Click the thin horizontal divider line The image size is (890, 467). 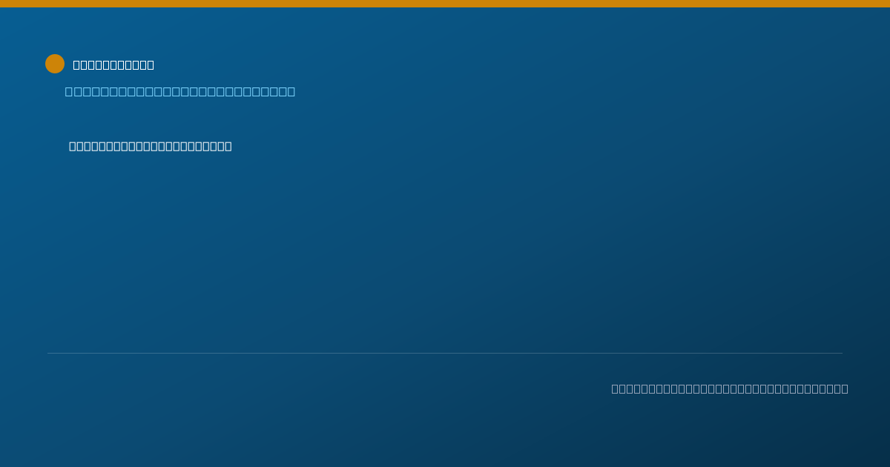click(x=445, y=353)
